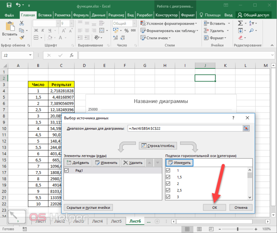Uncheck the Ряд1 series checkbox
This screenshot has height=233, width=277.
click(x=66, y=170)
